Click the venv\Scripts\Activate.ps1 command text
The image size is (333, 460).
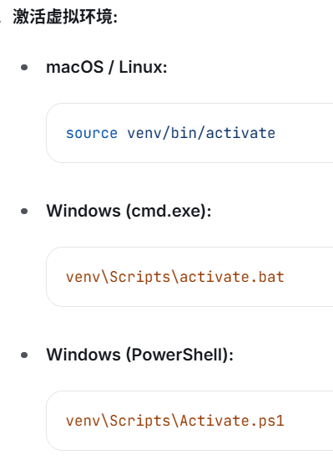pos(175,421)
